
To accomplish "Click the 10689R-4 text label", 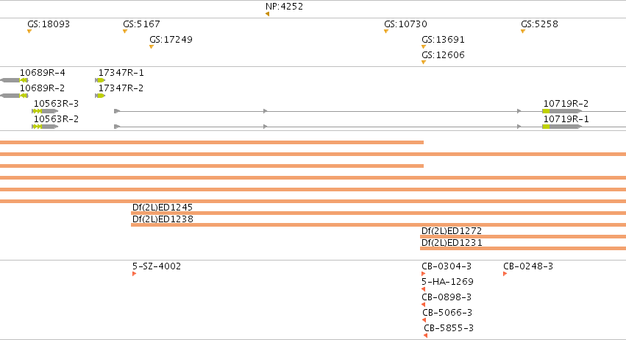I will coord(43,73).
